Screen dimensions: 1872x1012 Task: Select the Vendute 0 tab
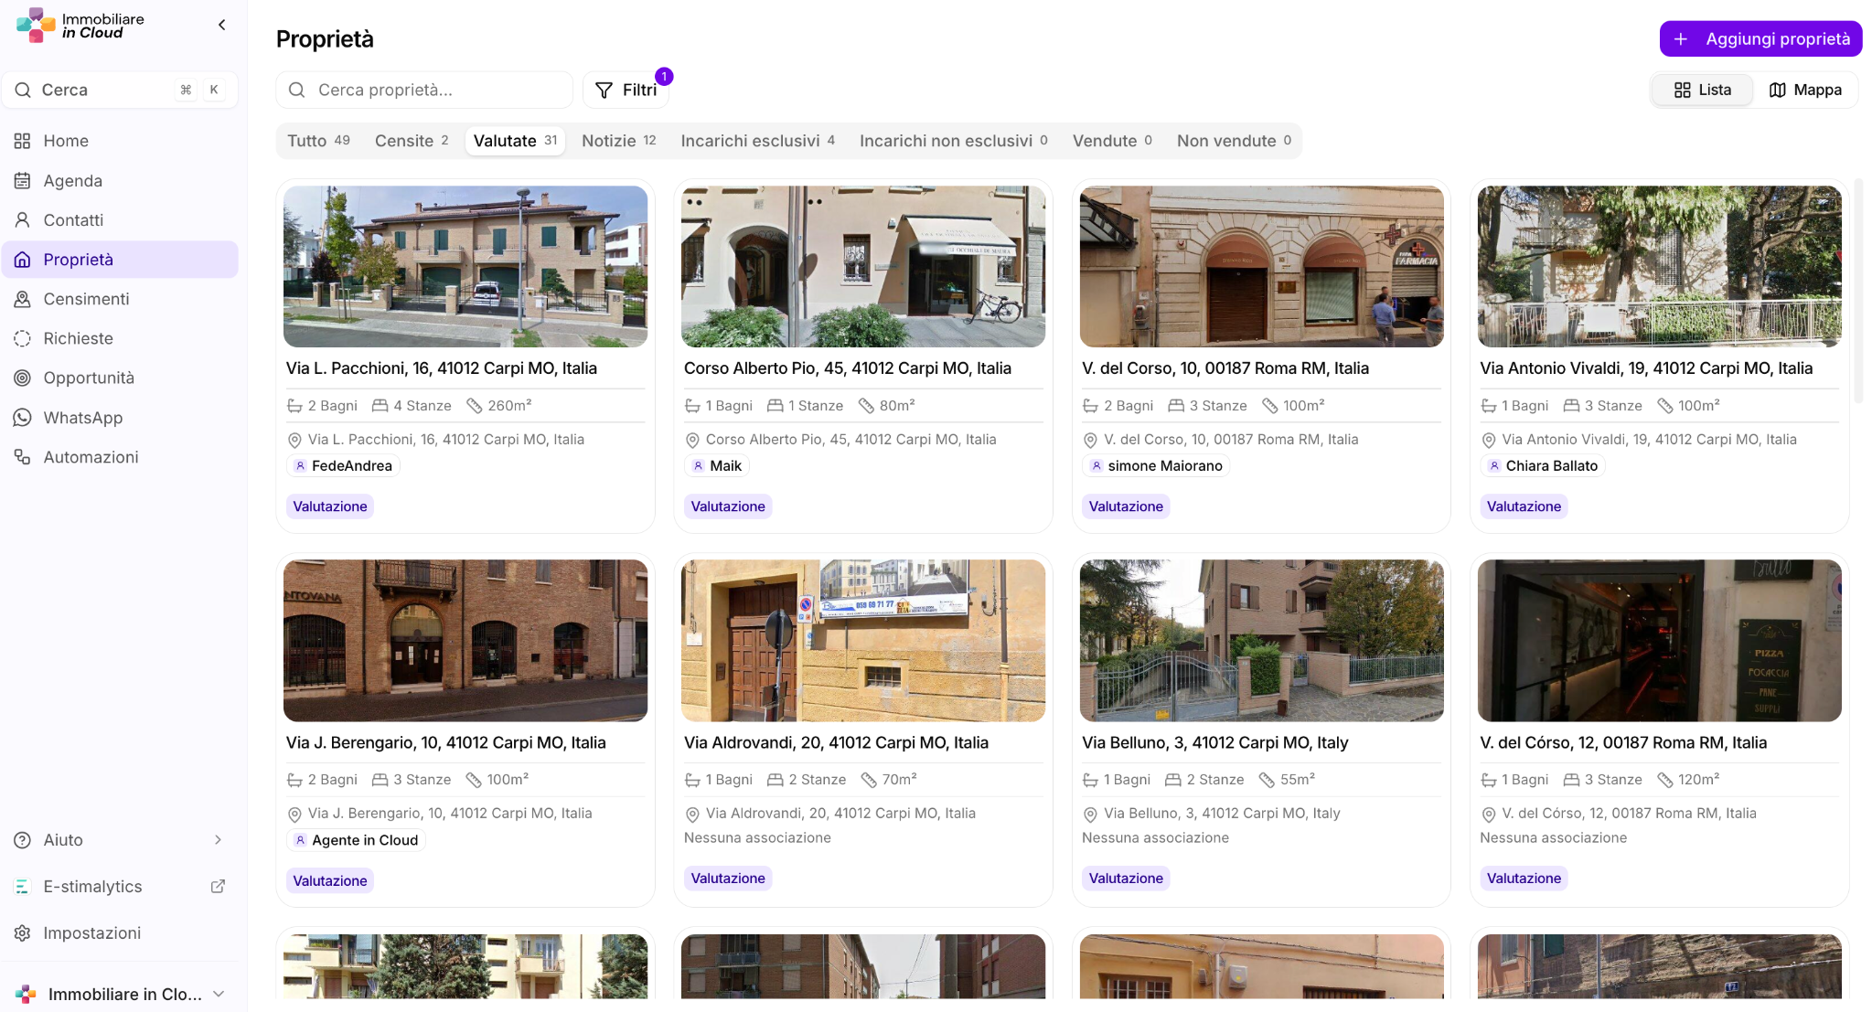coord(1112,141)
